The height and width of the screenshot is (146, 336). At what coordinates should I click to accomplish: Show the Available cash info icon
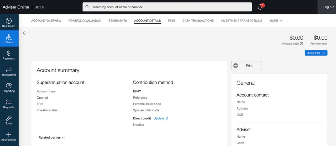301,44
